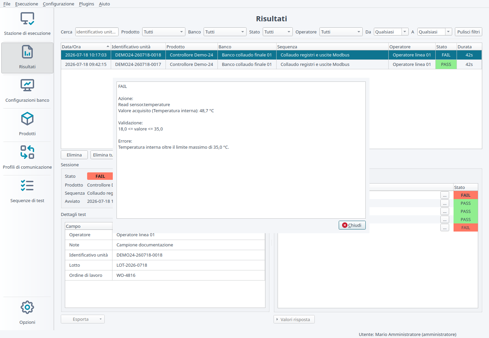Open the A date dropdown
The width and height of the screenshot is (489, 338).
point(448,32)
